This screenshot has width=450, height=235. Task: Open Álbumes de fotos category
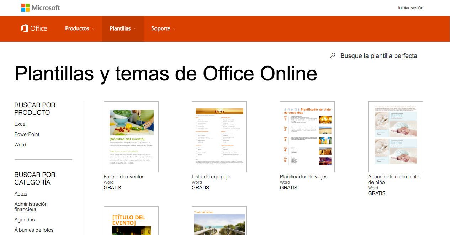[34, 230]
